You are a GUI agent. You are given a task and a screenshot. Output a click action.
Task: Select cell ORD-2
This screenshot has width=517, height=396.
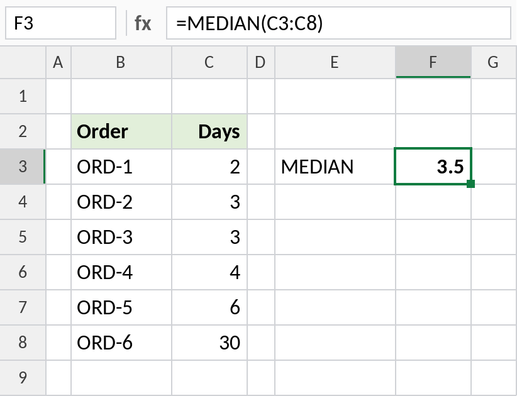pyautogui.click(x=121, y=202)
